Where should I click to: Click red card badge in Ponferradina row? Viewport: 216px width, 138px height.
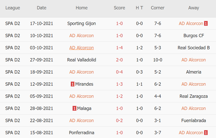pyautogui.click(x=206, y=133)
